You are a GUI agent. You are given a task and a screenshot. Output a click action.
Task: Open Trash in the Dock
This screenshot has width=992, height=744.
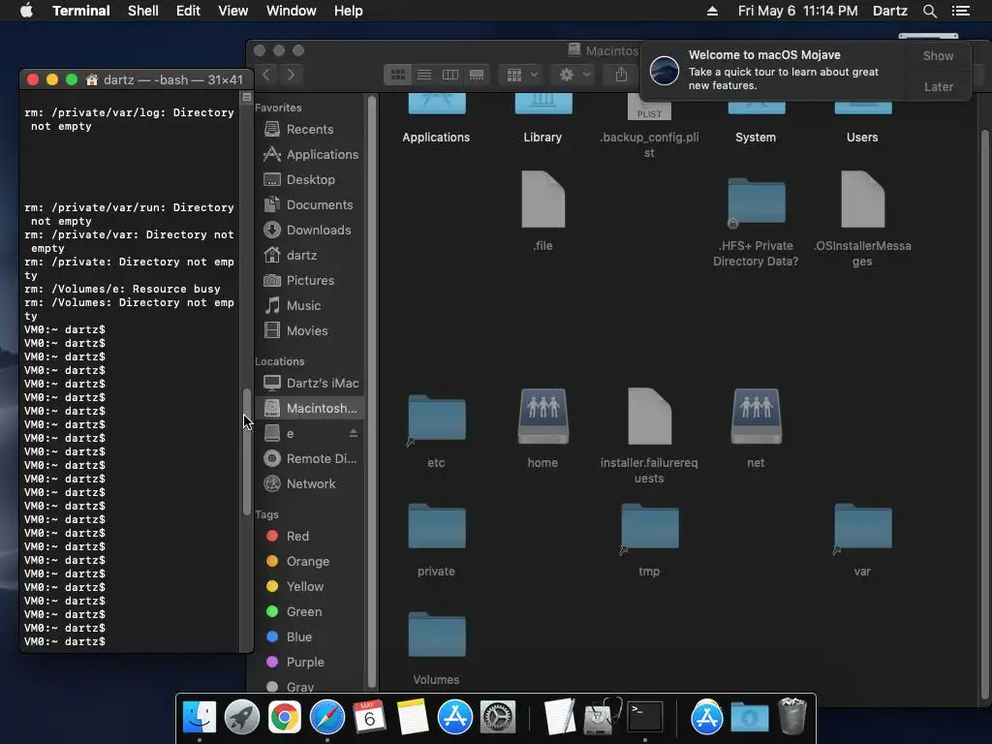coord(791,717)
